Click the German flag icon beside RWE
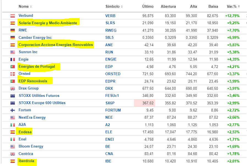The width and height of the screenshot is (247, 166). [x=13, y=30]
